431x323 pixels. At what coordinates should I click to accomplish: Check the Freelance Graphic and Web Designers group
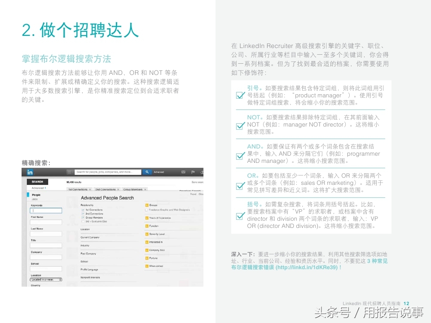145,210
